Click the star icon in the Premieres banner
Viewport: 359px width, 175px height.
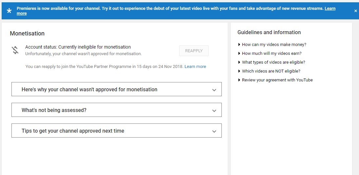[9, 11]
